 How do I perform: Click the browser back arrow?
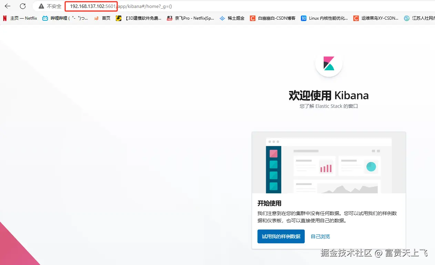(x=8, y=6)
